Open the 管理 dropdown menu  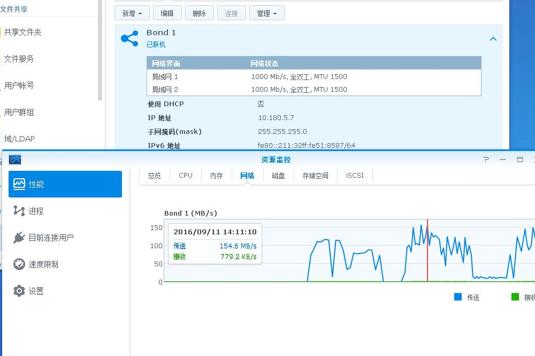(x=266, y=13)
